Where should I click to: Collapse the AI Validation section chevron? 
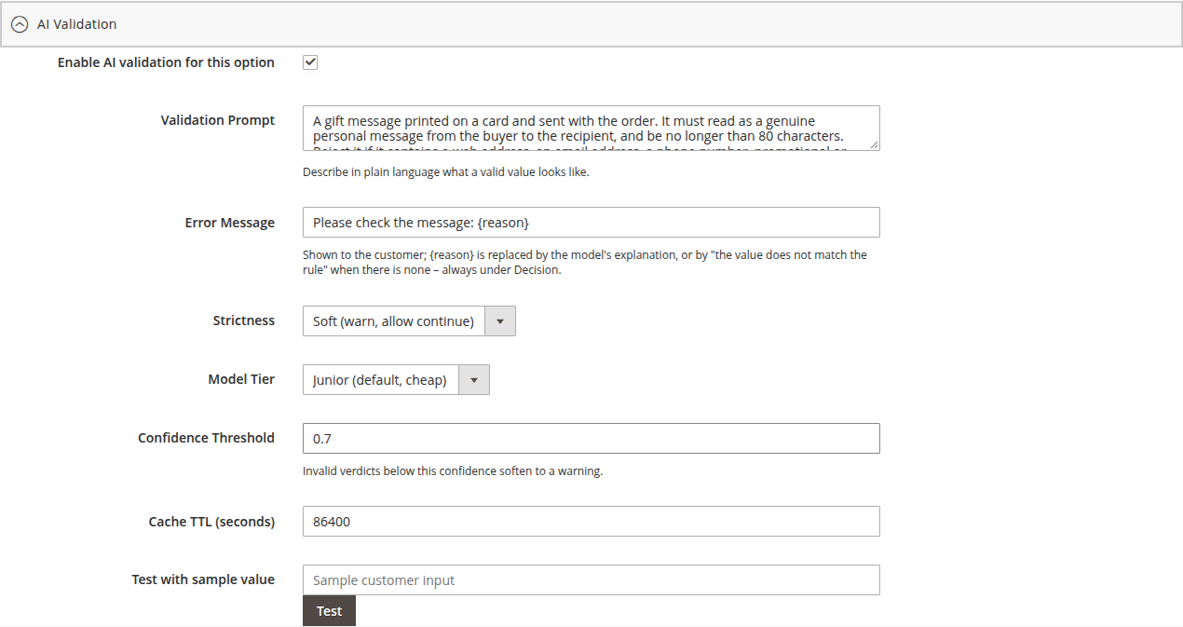(x=20, y=24)
